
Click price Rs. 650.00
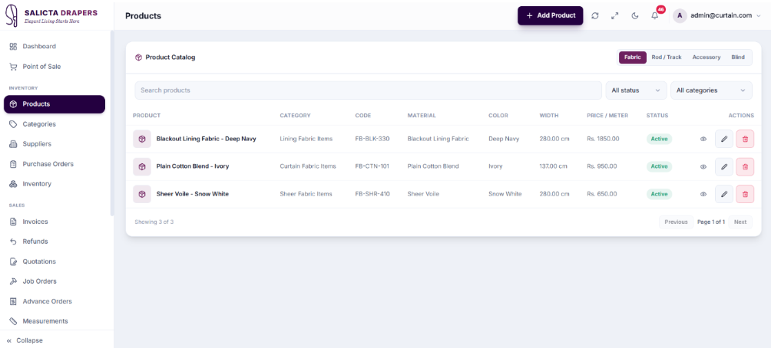(x=601, y=194)
